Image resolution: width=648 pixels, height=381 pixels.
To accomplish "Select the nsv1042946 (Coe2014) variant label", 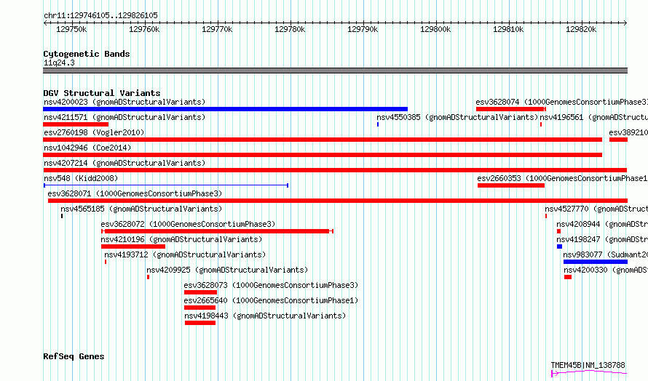I will [x=87, y=148].
